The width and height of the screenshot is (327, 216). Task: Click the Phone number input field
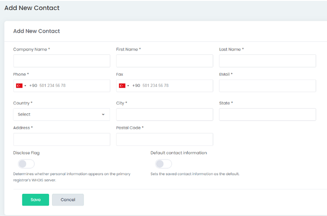pyautogui.click(x=62, y=86)
